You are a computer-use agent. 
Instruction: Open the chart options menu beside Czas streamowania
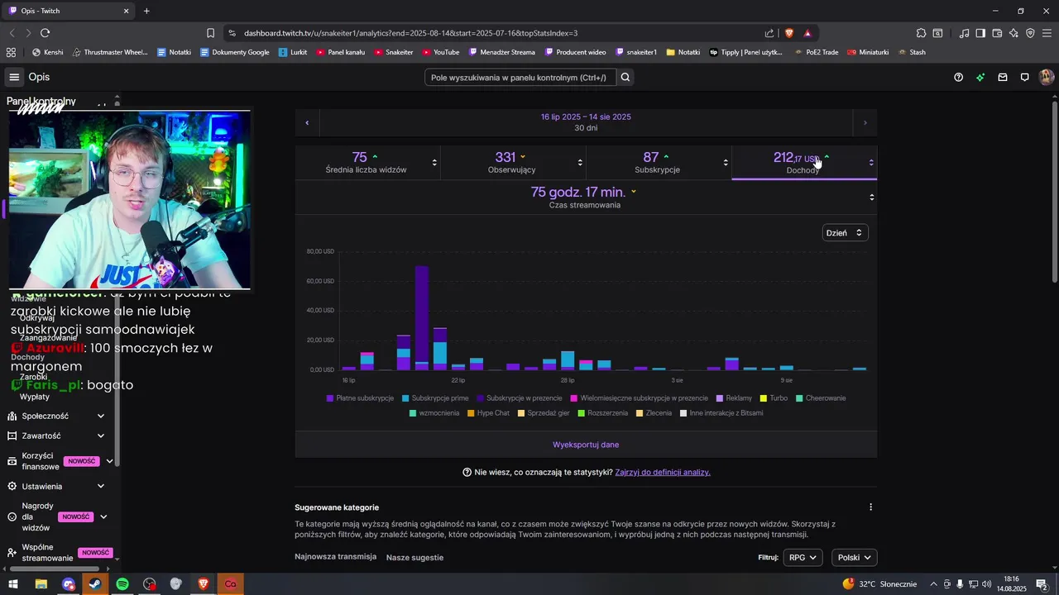(871, 197)
